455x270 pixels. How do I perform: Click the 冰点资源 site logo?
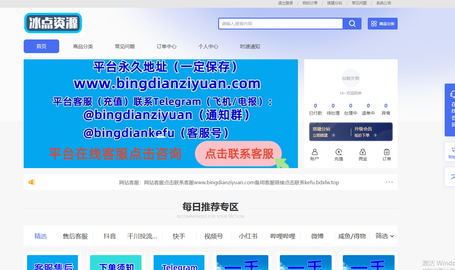pyautogui.click(x=53, y=23)
